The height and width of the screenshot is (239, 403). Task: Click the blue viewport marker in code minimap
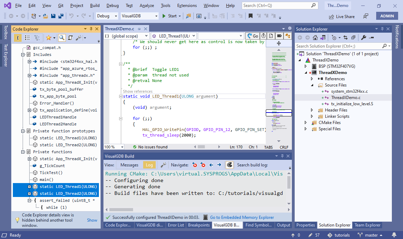[279, 113]
